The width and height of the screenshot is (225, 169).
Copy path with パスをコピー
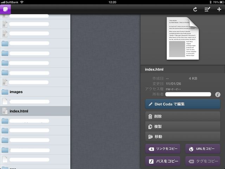[163, 161]
